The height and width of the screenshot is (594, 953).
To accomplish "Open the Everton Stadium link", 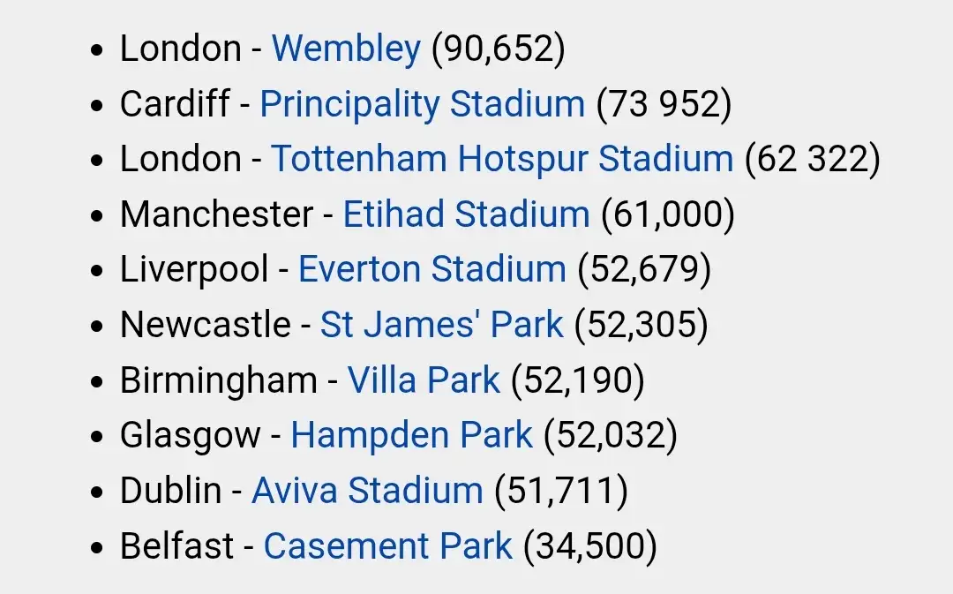I will click(x=432, y=269).
